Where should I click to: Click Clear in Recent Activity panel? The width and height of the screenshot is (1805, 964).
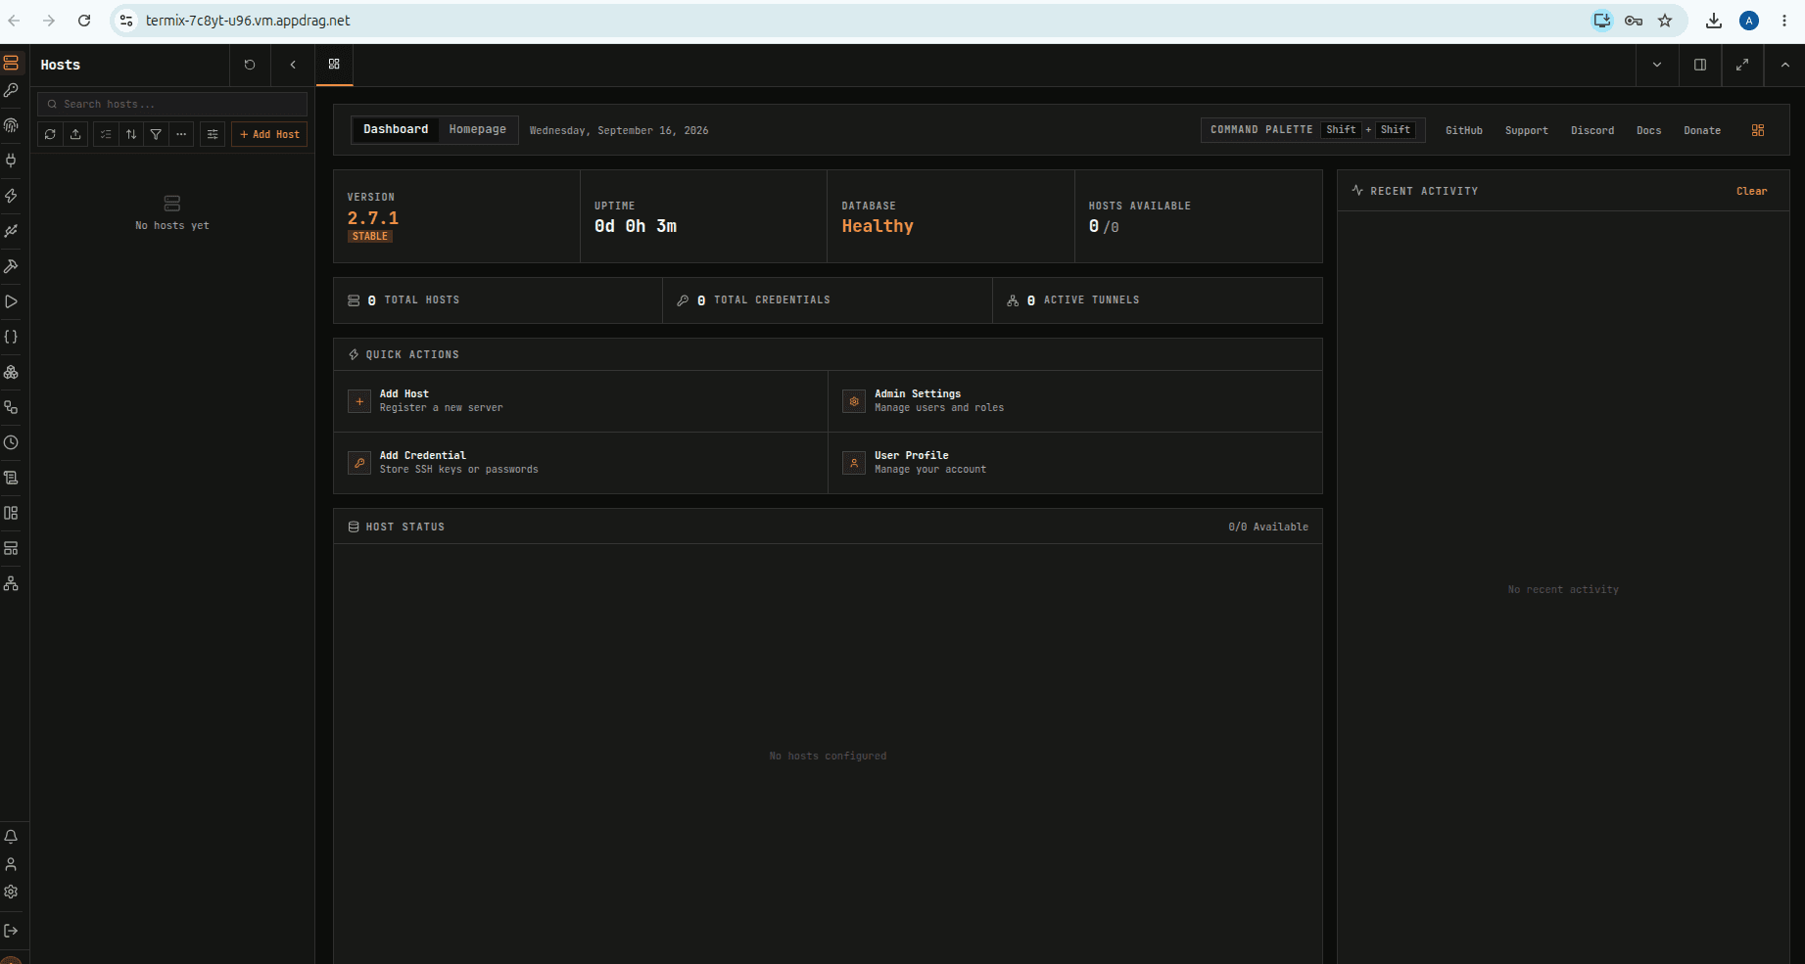click(1752, 191)
